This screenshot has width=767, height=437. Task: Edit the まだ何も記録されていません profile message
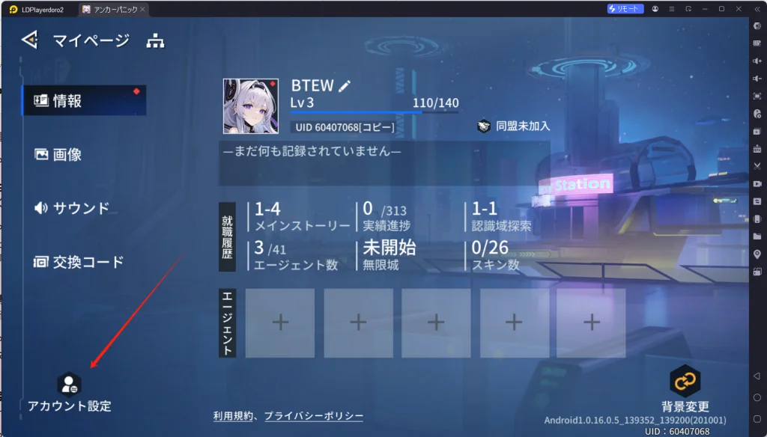384,163
